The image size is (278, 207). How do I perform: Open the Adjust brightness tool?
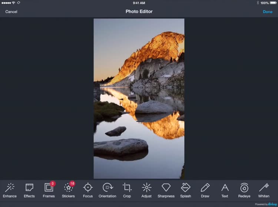[146, 190]
